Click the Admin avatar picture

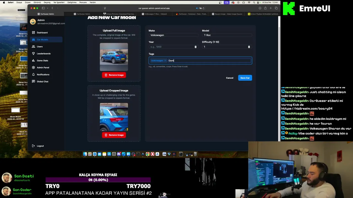[33, 21]
